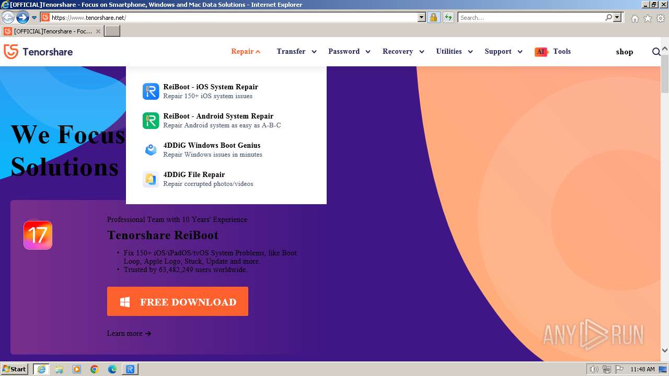
Task: Select 4DDiG Windows Boot Genius entry
Action: pos(226,150)
